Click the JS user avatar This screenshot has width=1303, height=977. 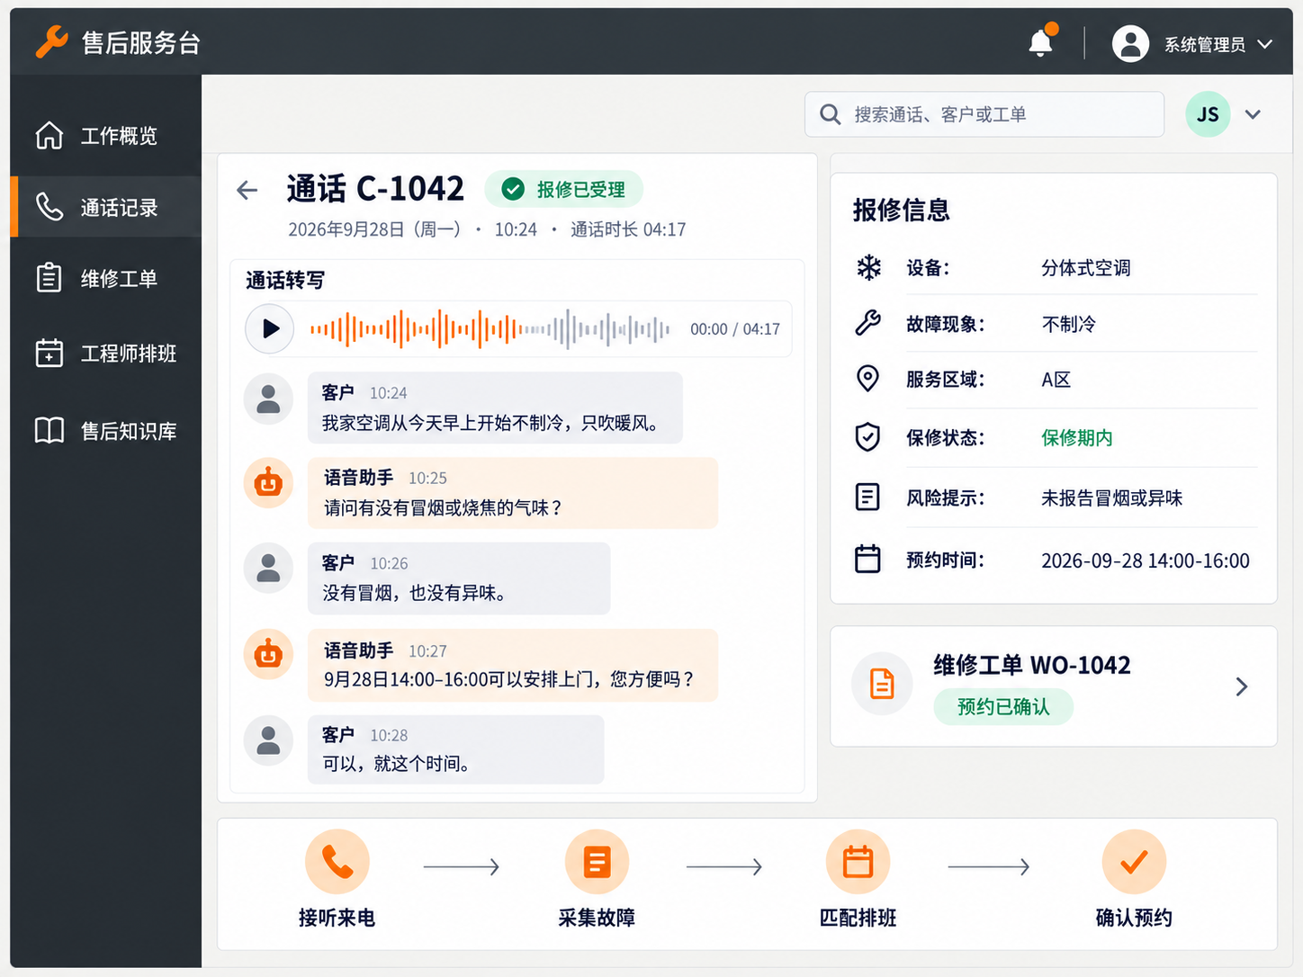[1208, 114]
